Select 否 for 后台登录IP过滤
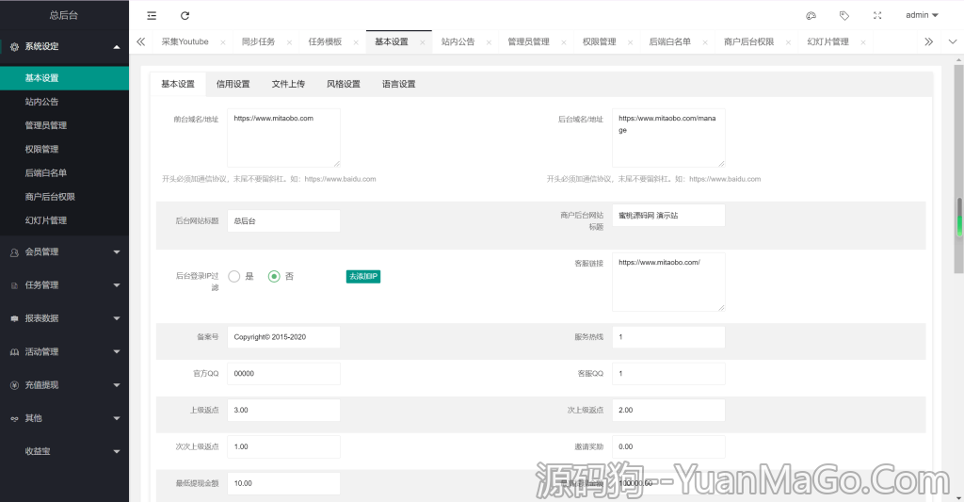The width and height of the screenshot is (964, 502). pos(274,277)
